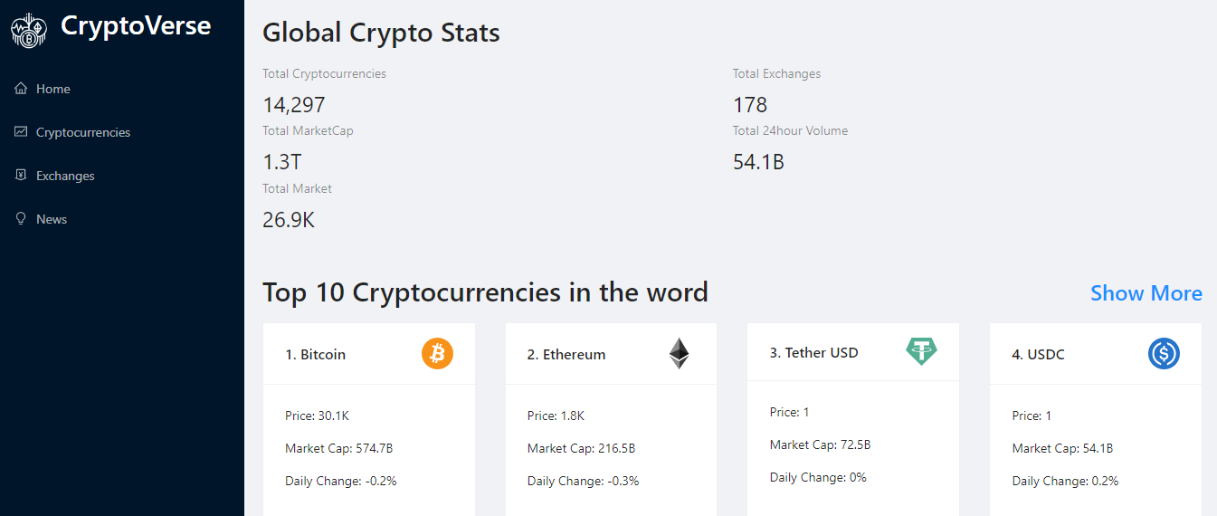Click the orange Bitcoin coin icon

[x=437, y=354]
